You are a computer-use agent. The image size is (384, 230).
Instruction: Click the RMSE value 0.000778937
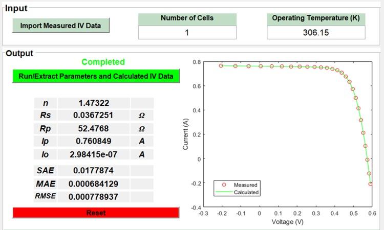tap(94, 196)
